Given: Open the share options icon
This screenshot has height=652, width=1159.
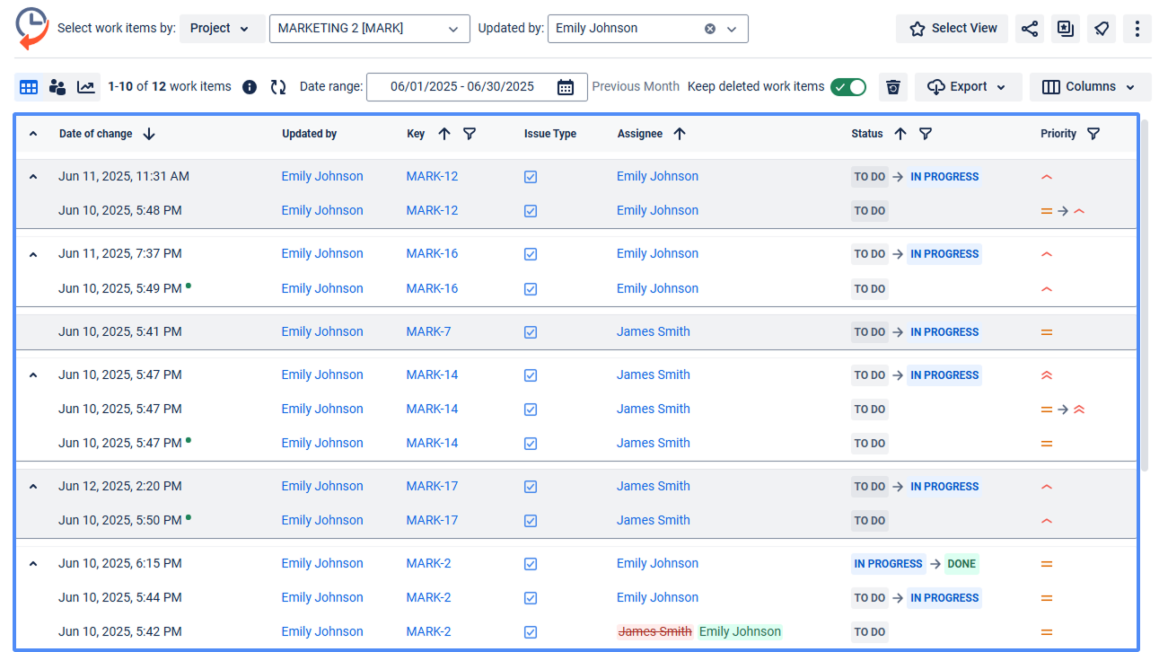Looking at the screenshot, I should point(1030,29).
